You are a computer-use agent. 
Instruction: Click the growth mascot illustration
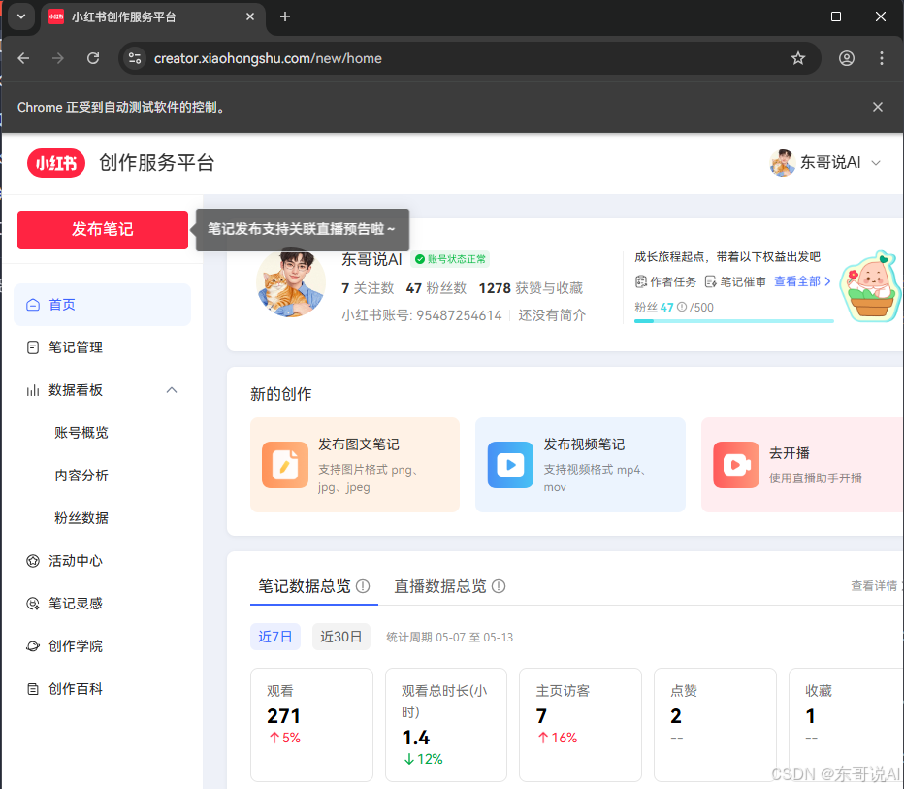(x=871, y=286)
